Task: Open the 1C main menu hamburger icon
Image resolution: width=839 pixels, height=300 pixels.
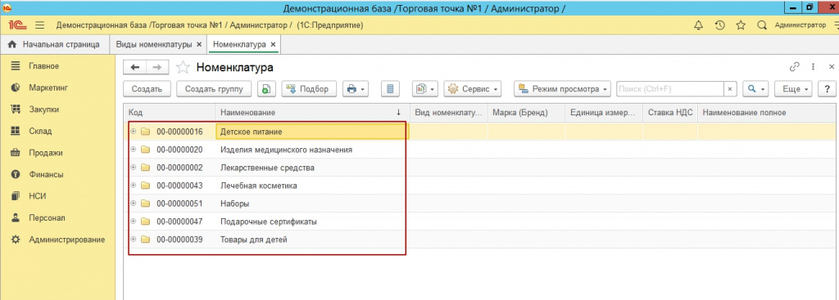Action: click(39, 25)
